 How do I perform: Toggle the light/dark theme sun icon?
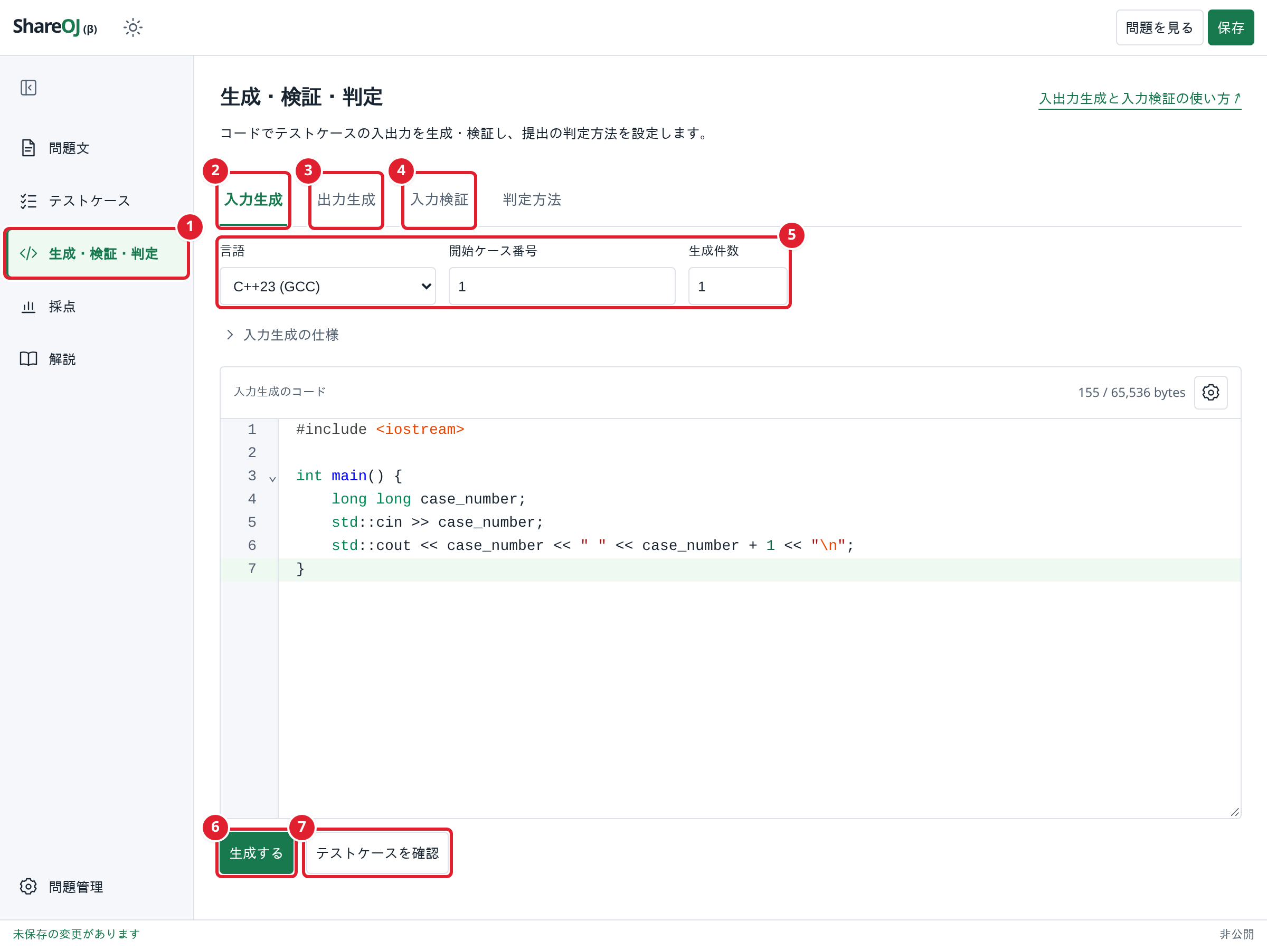pos(133,27)
